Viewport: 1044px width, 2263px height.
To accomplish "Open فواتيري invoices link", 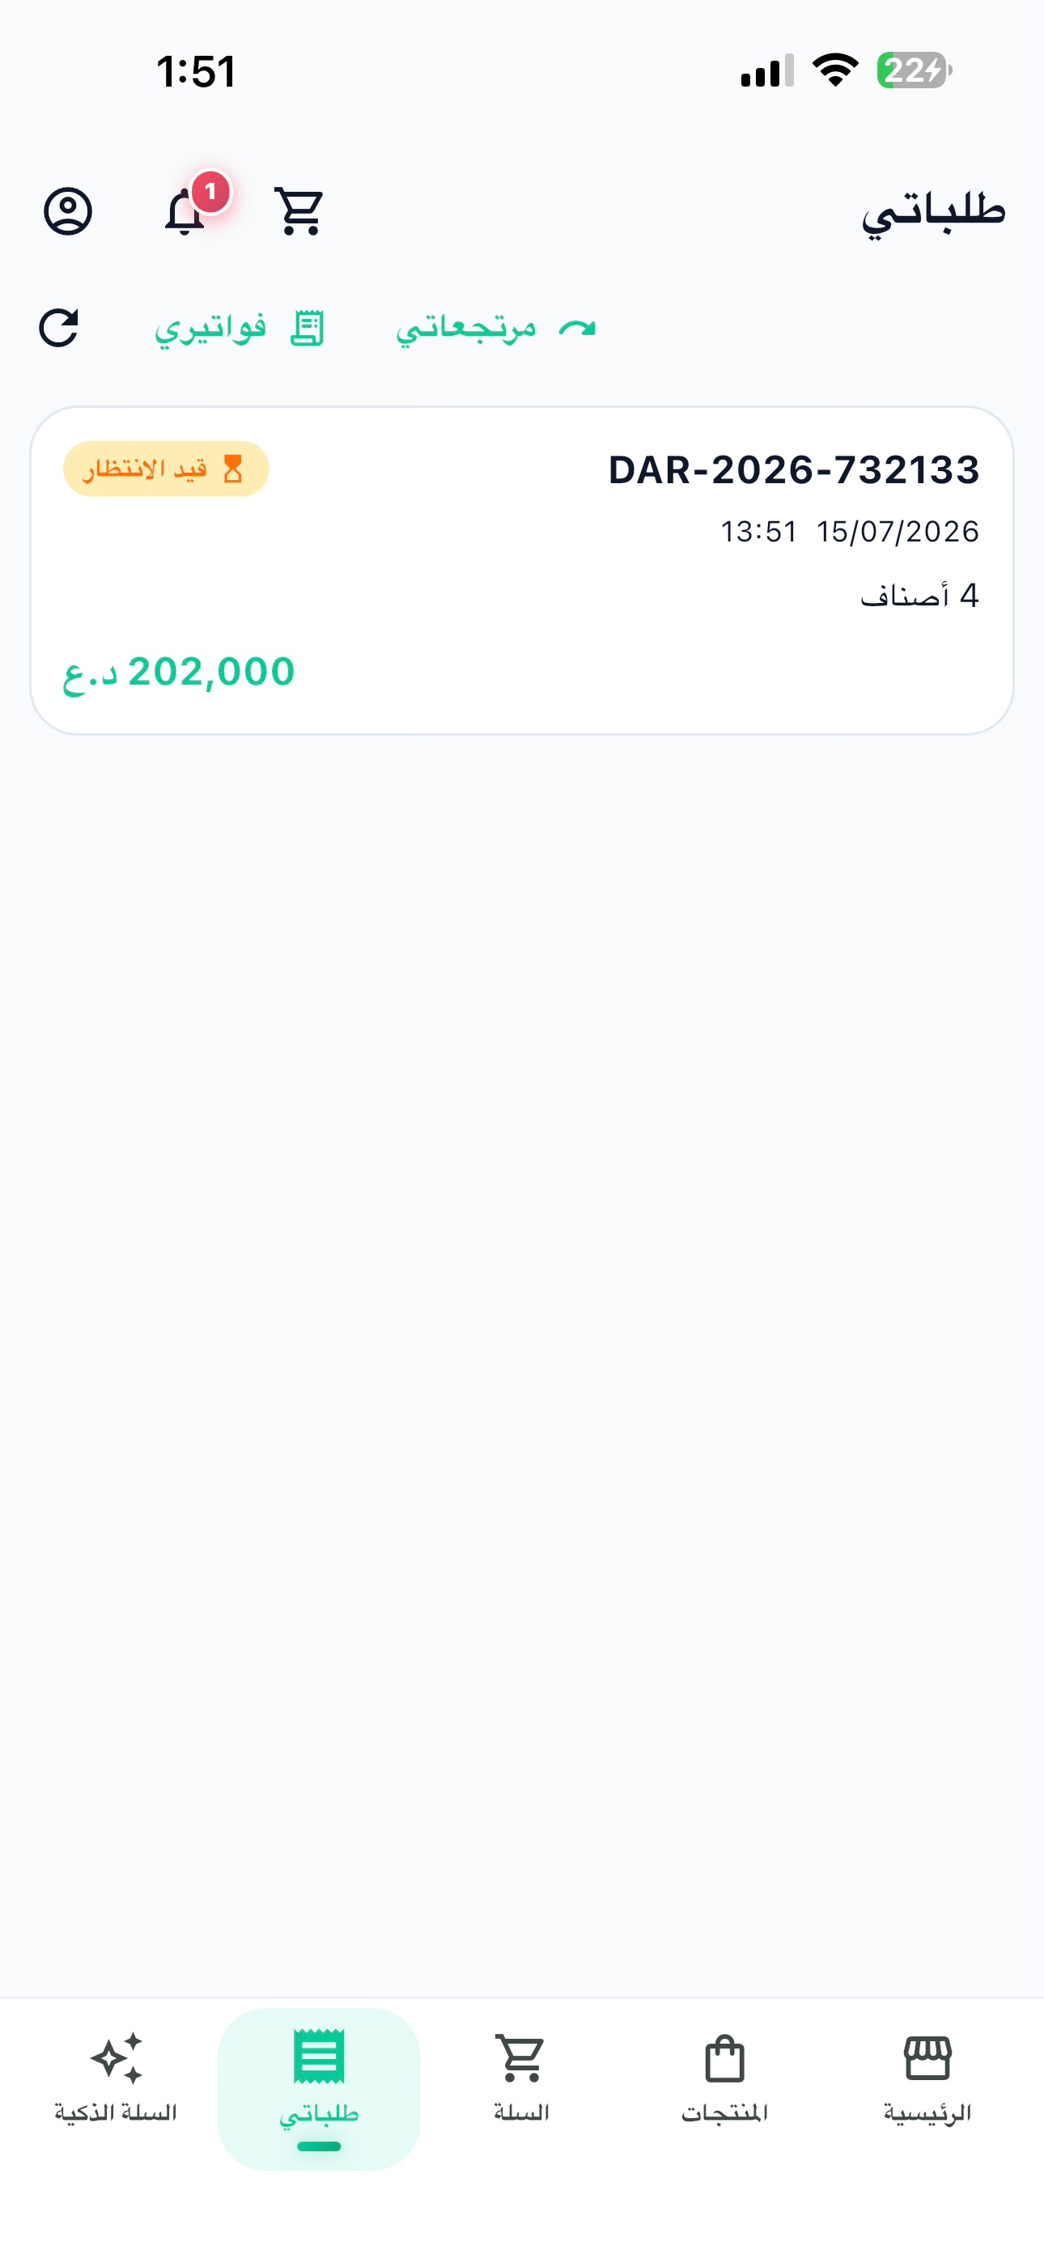I will coord(240,328).
